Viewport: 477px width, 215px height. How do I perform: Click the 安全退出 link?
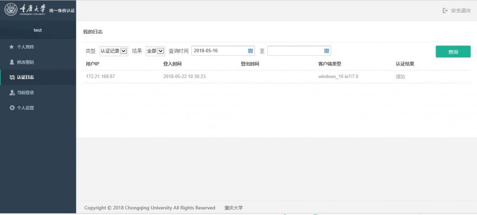pos(460,10)
